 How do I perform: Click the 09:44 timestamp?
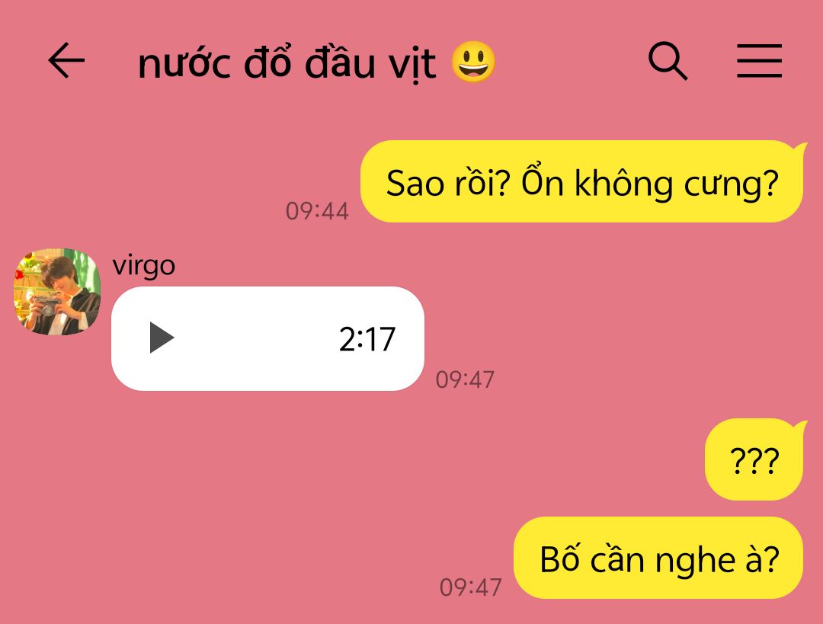(317, 211)
